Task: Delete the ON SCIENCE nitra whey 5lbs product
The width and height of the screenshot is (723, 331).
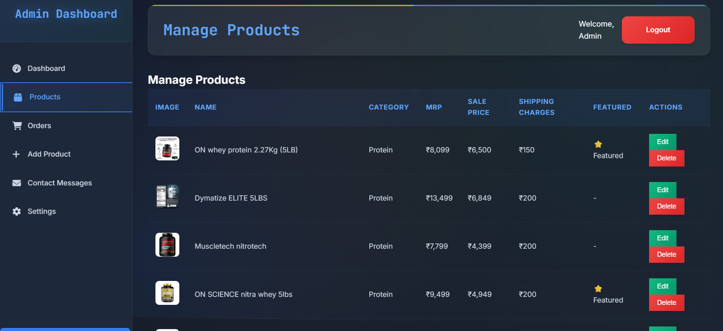Action: 666,303
